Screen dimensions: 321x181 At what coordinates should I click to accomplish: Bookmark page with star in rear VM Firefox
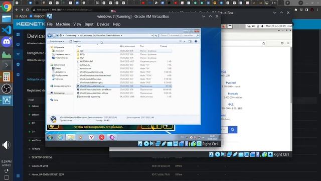pos(263,43)
